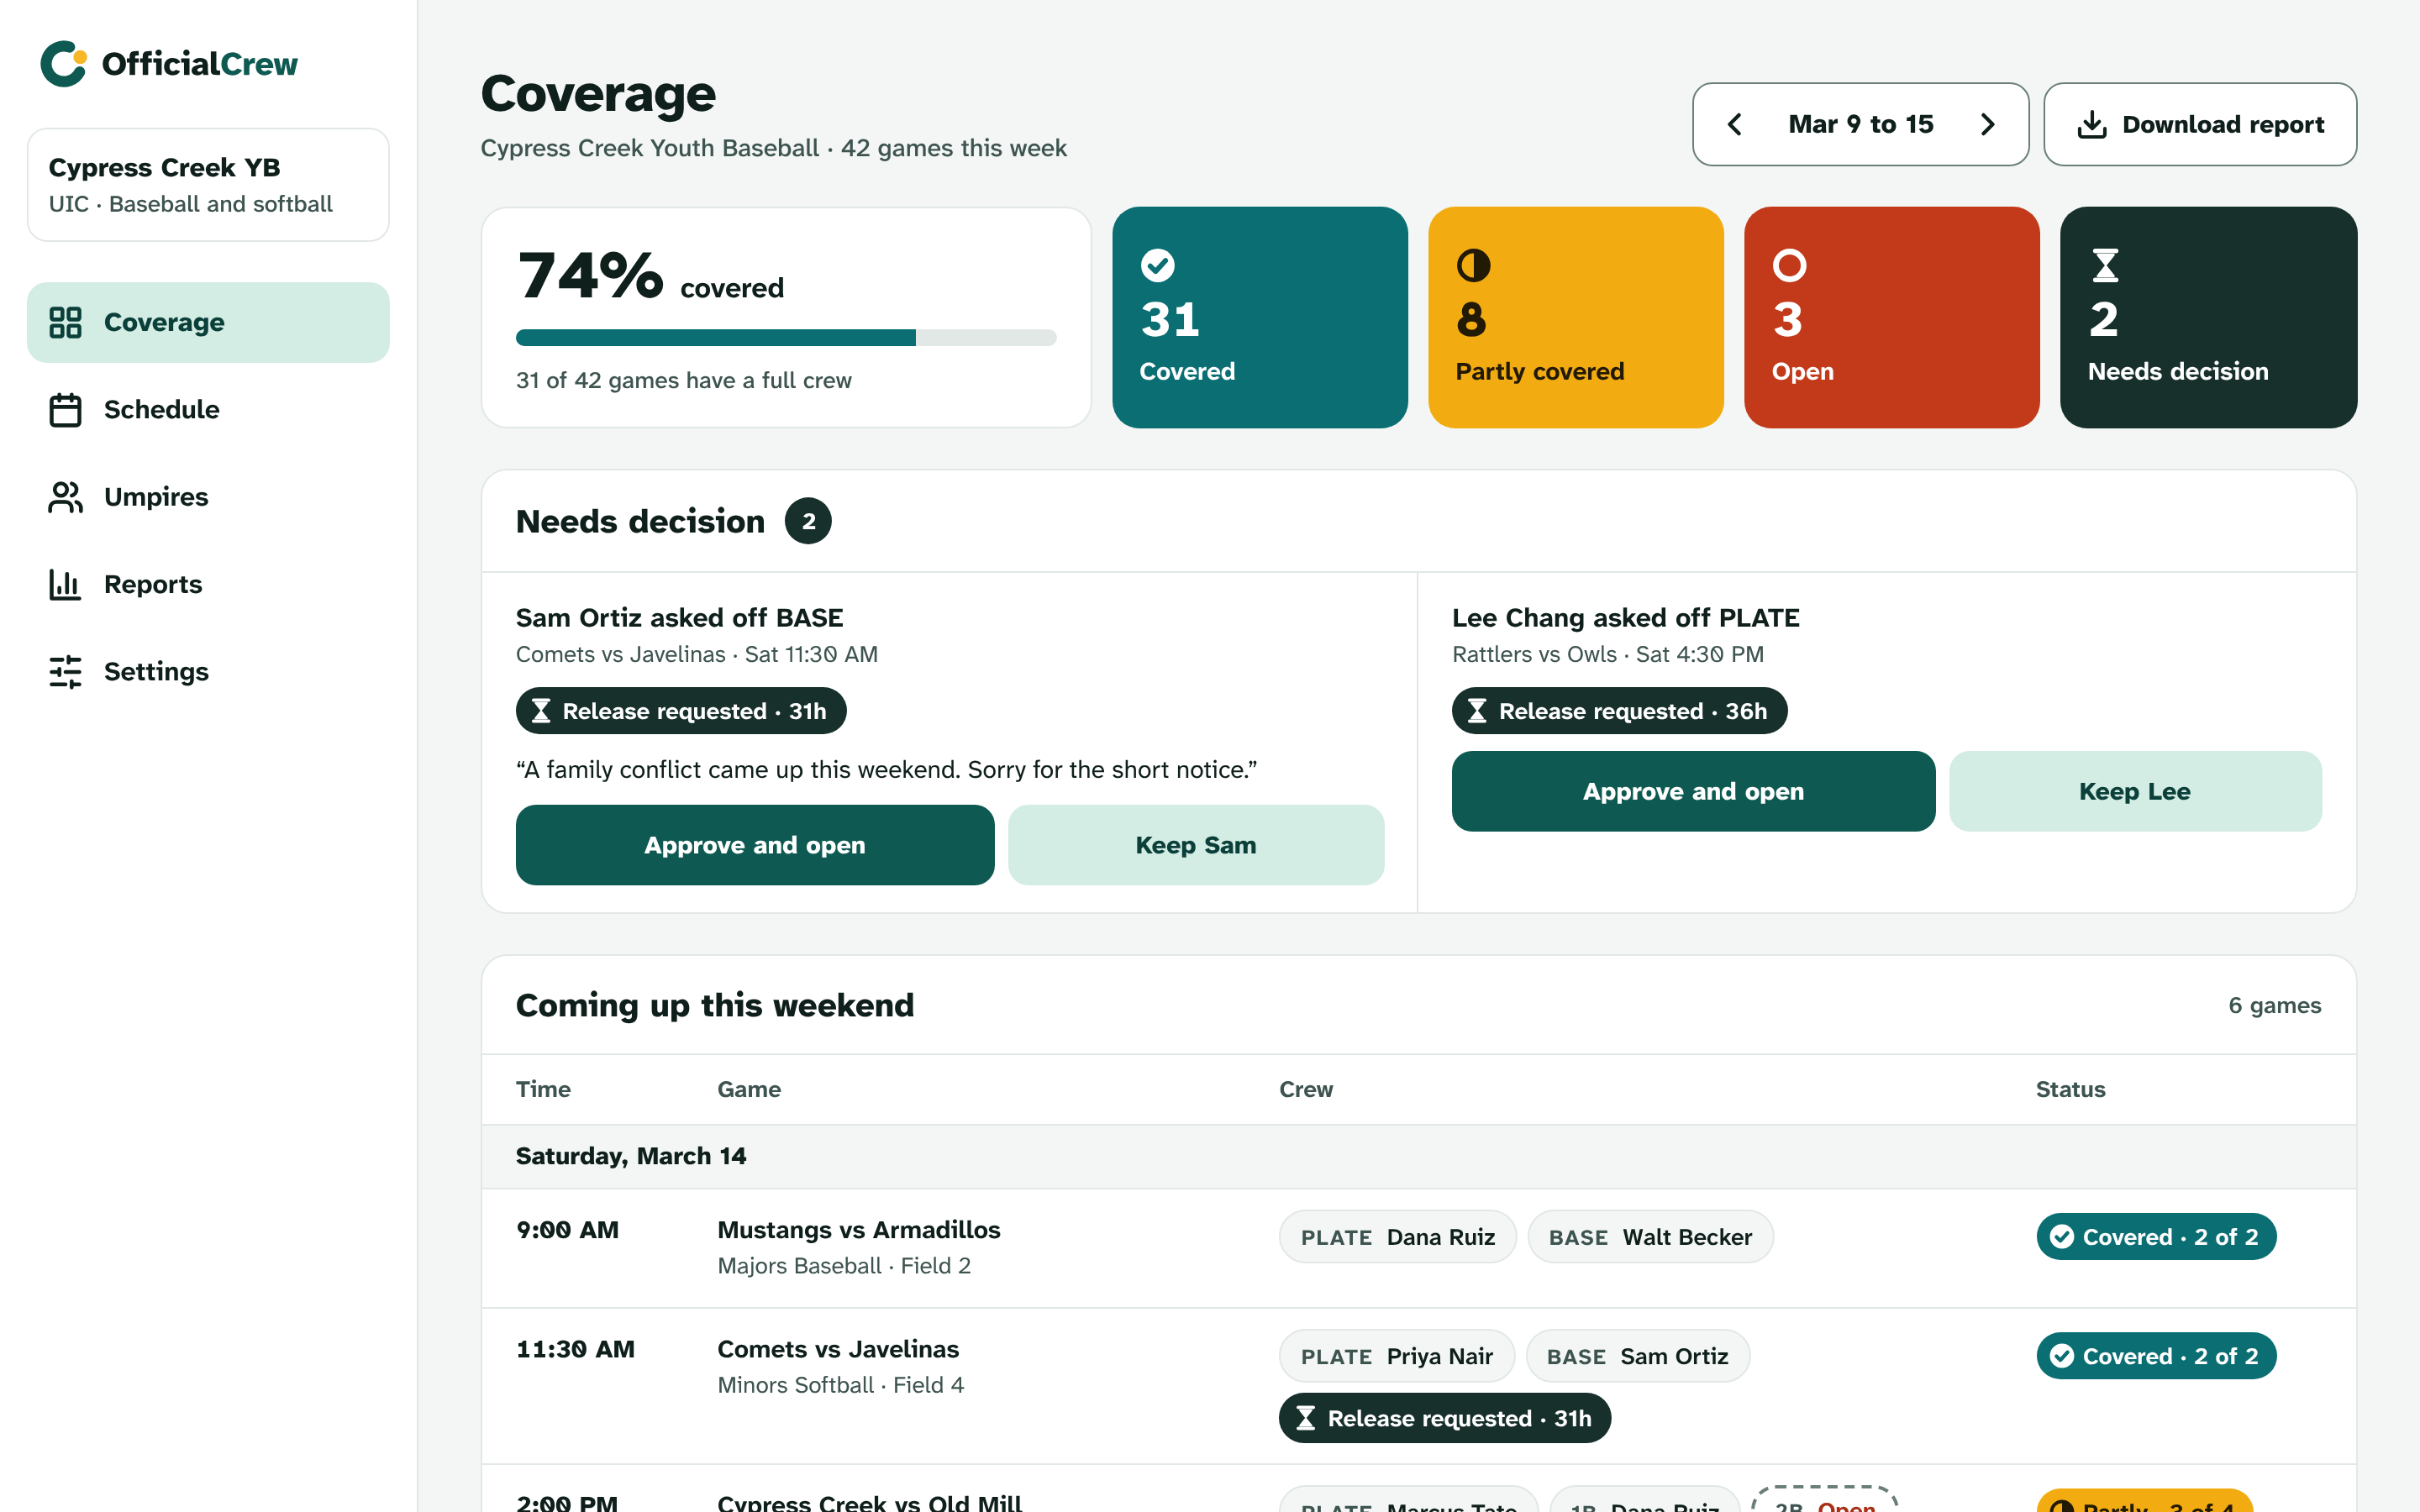This screenshot has height=1512, width=2420.
Task: Click the Settings sliders icon
Action: pos(65,672)
